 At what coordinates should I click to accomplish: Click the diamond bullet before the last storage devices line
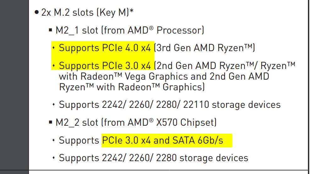[x=53, y=158]
